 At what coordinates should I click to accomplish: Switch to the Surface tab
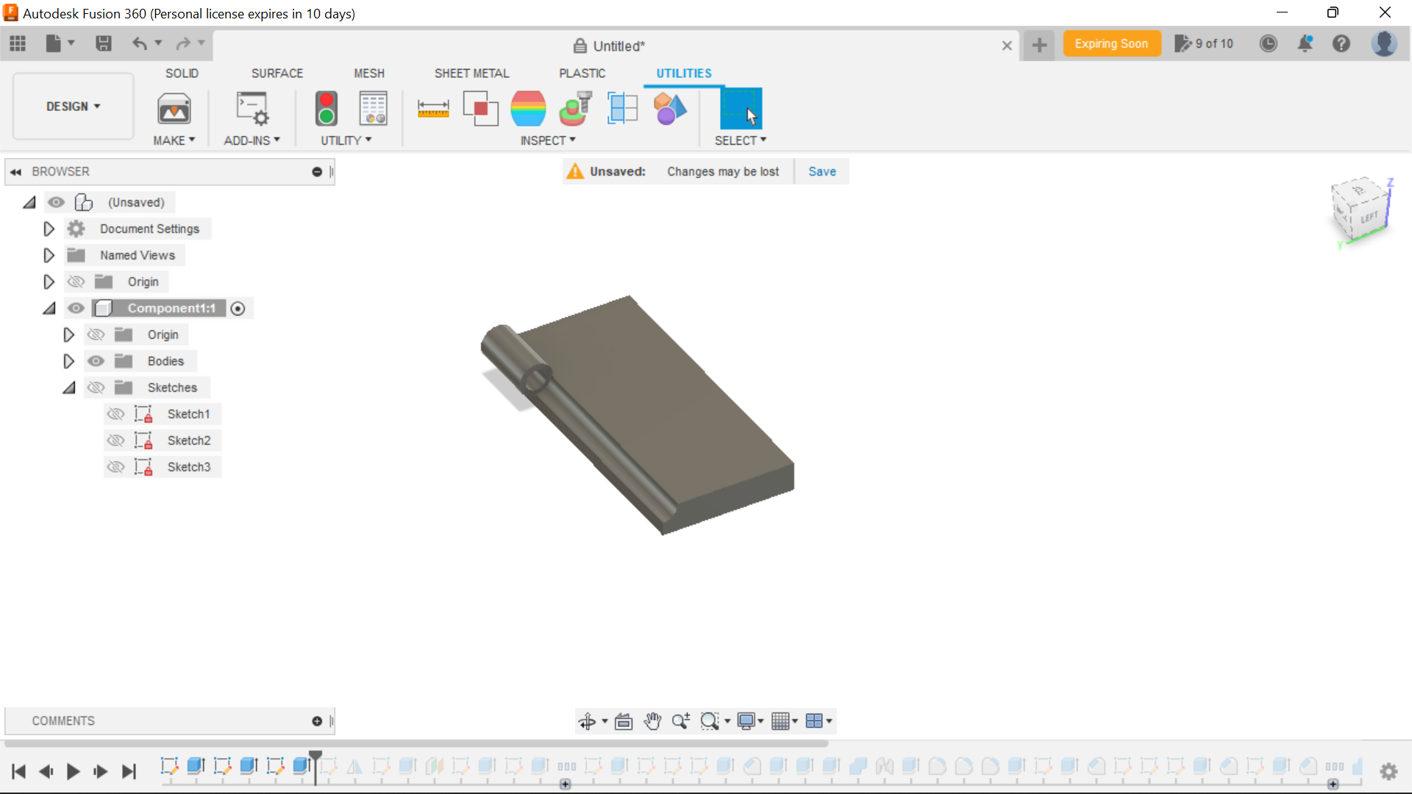277,73
